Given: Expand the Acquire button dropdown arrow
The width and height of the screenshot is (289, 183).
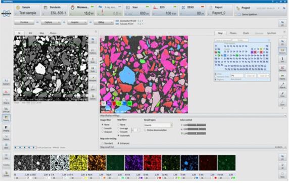Looking at the screenshot, I should (x=85, y=22).
